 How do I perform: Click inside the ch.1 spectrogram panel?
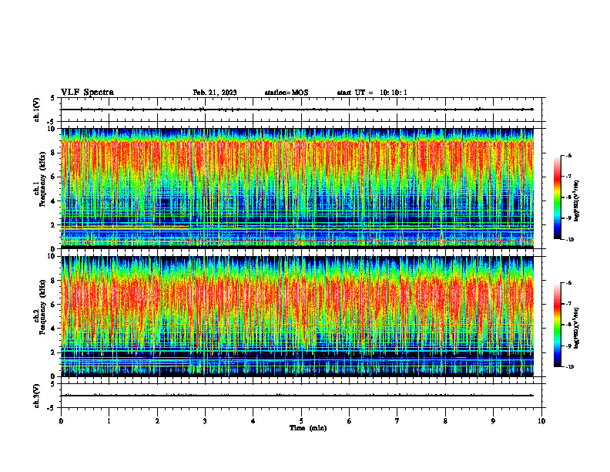[x=297, y=188]
